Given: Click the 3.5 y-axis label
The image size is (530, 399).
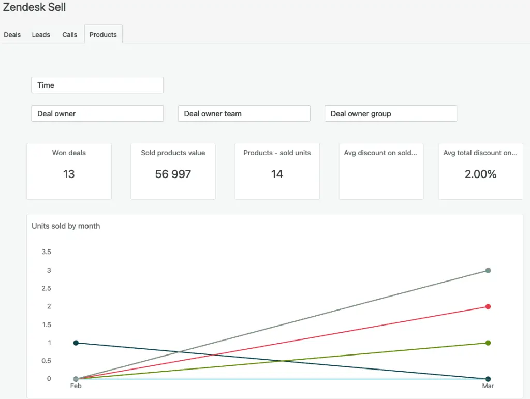Looking at the screenshot, I should point(46,252).
